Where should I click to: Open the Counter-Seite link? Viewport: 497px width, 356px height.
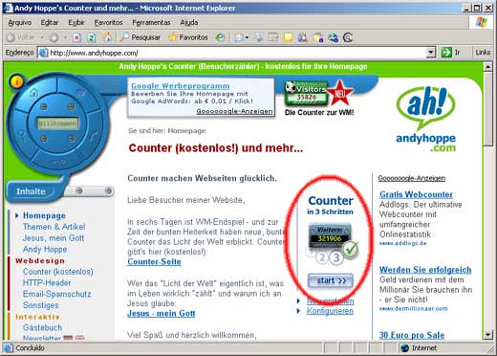point(154,261)
